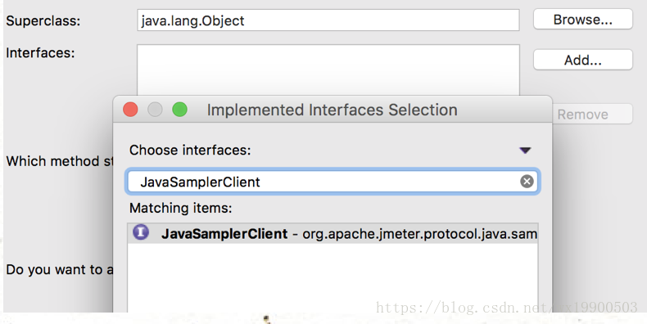Click the 'Which method' label text
This screenshot has height=324, width=647.
[x=60, y=160]
